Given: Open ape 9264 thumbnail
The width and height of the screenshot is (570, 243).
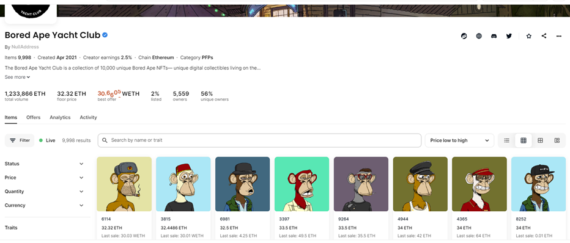Looking at the screenshot, I should click(361, 184).
